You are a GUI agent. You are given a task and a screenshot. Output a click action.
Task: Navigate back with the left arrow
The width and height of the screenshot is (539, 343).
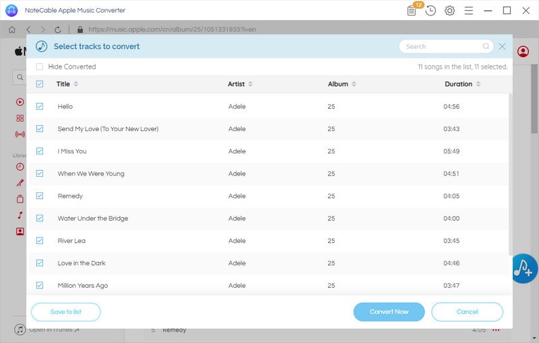(28, 30)
